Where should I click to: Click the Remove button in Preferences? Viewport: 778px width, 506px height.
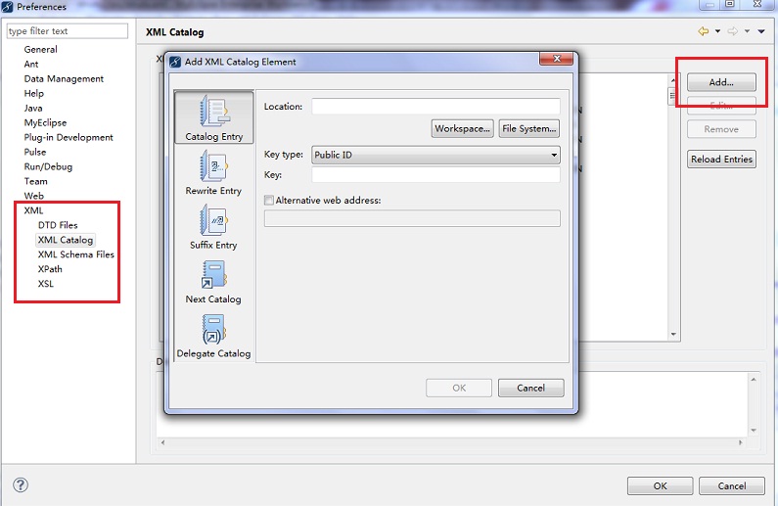(x=721, y=129)
